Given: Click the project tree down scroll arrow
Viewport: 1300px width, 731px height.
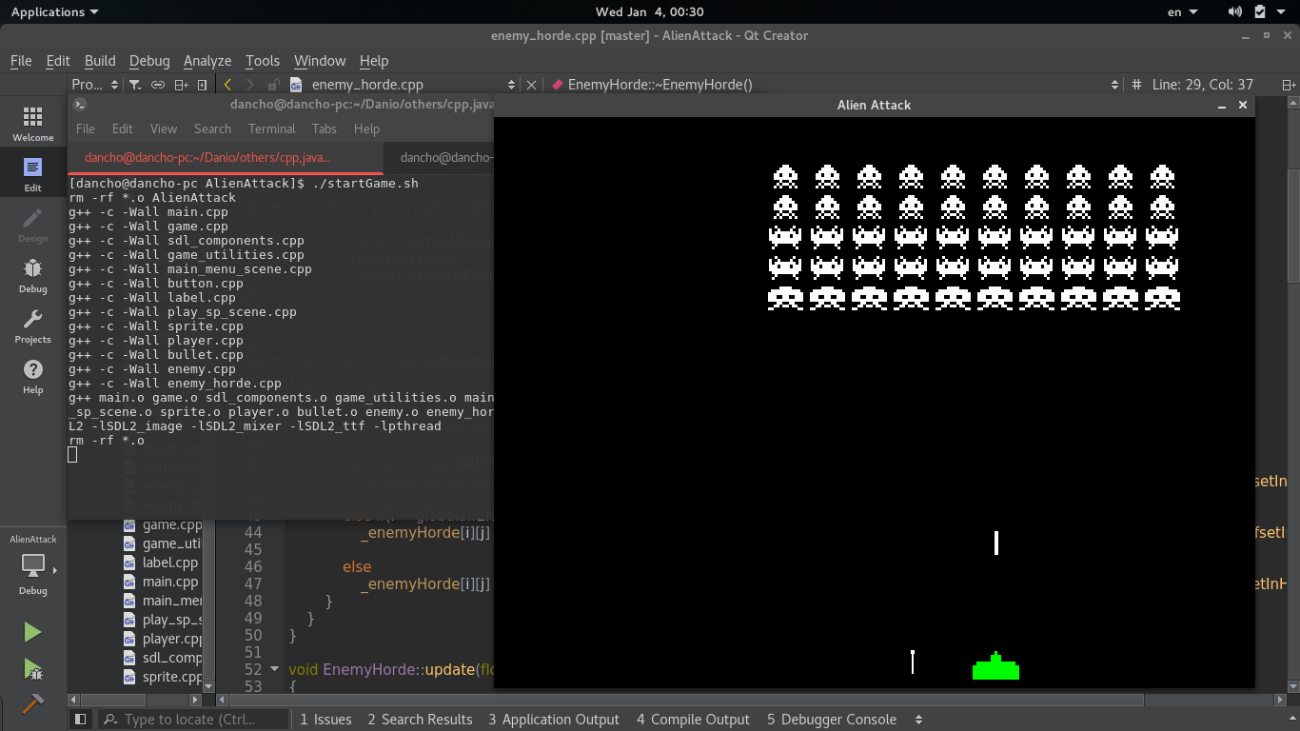Looking at the screenshot, I should point(208,687).
